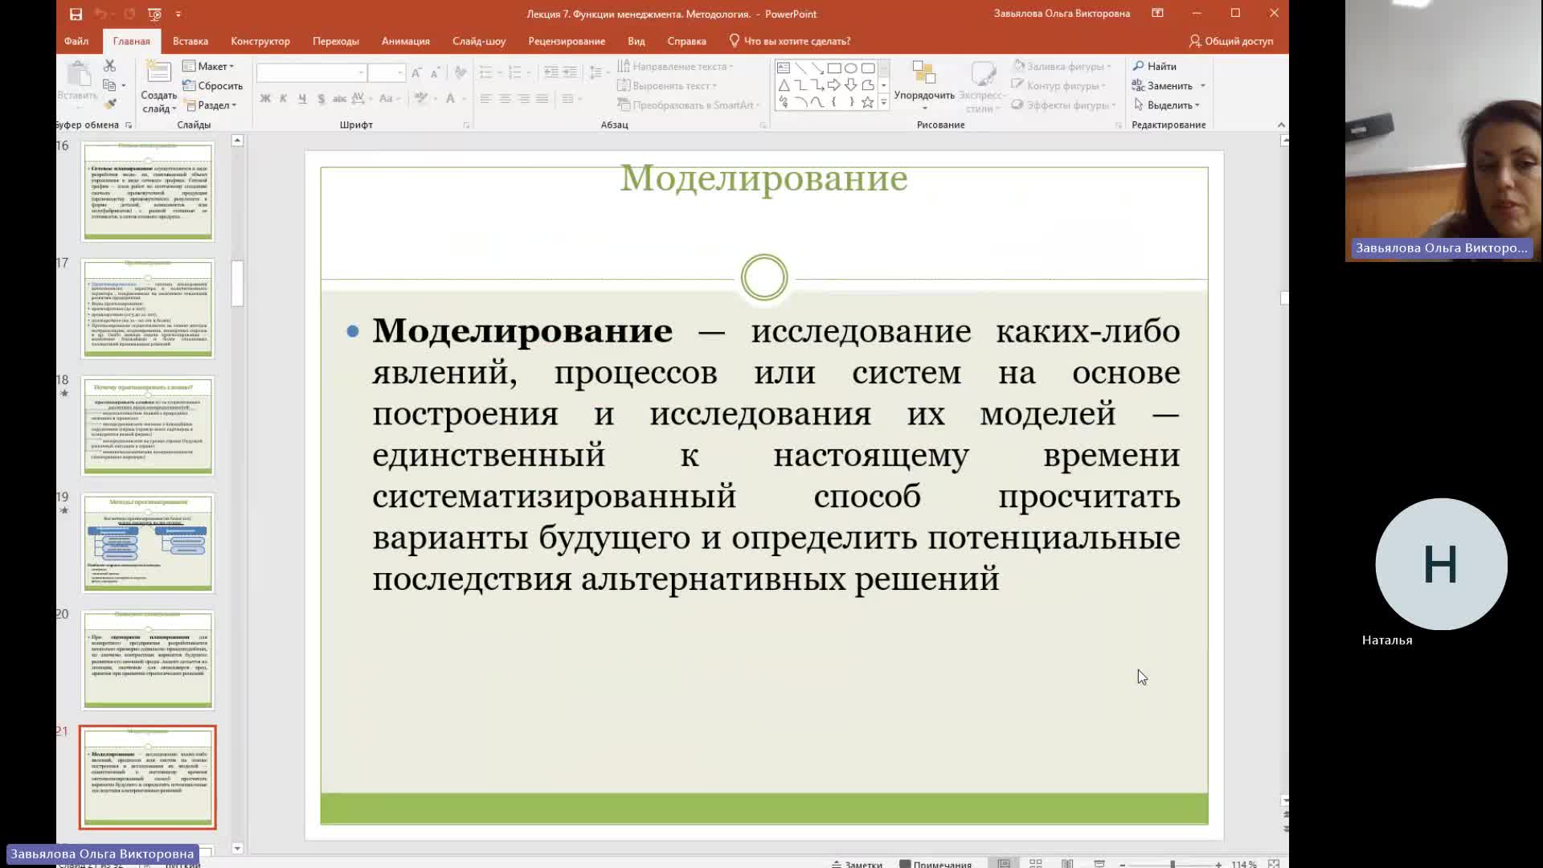Open the font size combo box
The image size is (1543, 868).
click(x=387, y=73)
